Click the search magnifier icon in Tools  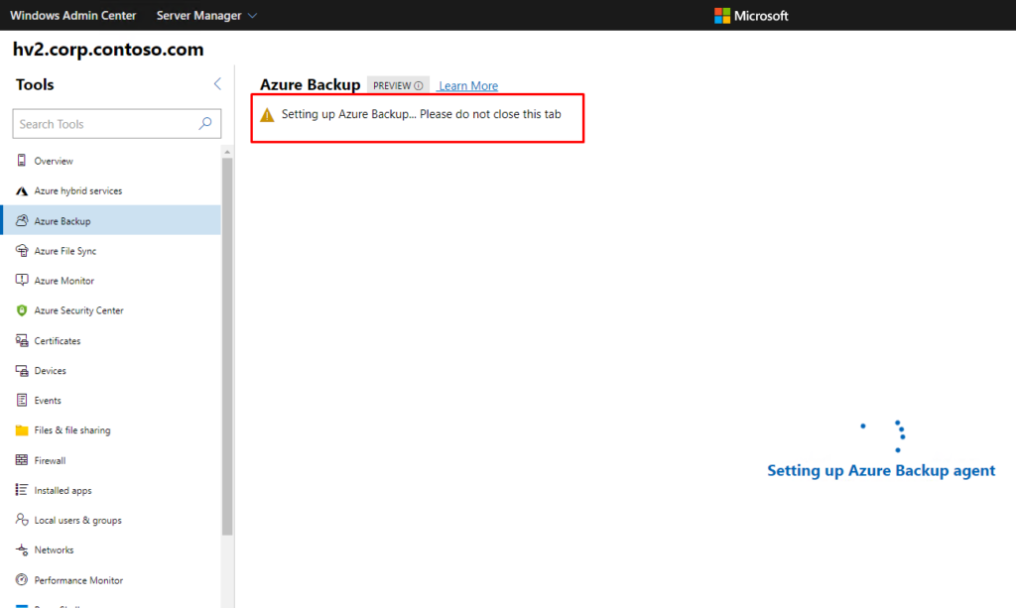(205, 123)
